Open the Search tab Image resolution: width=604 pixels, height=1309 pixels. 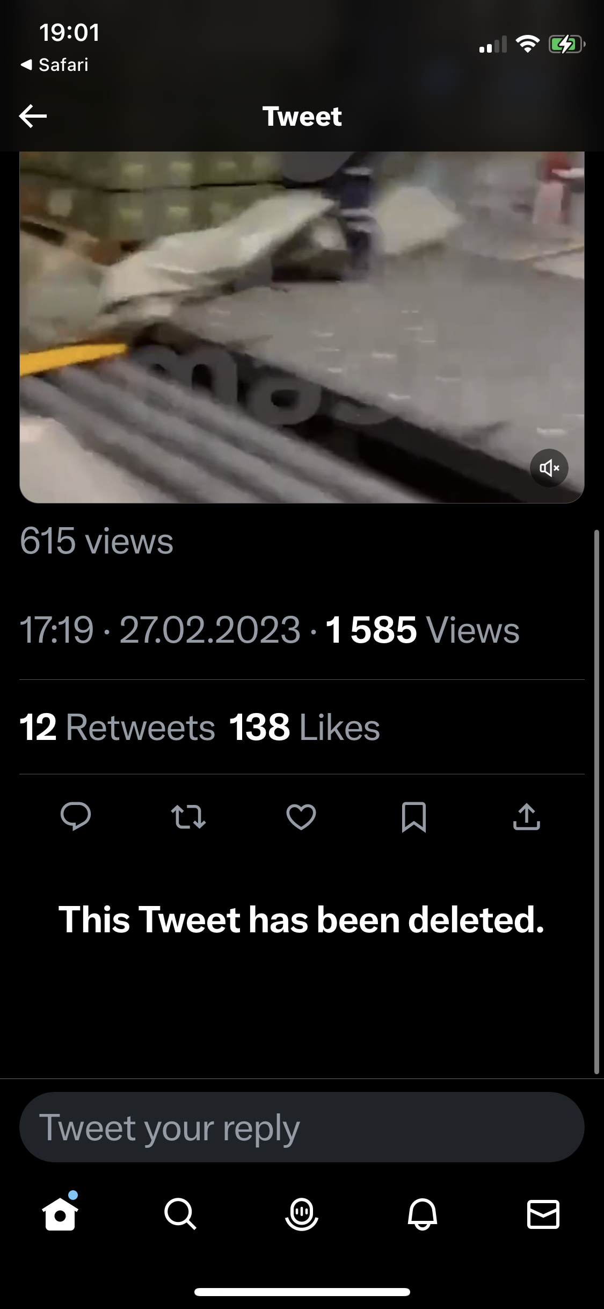[180, 1213]
